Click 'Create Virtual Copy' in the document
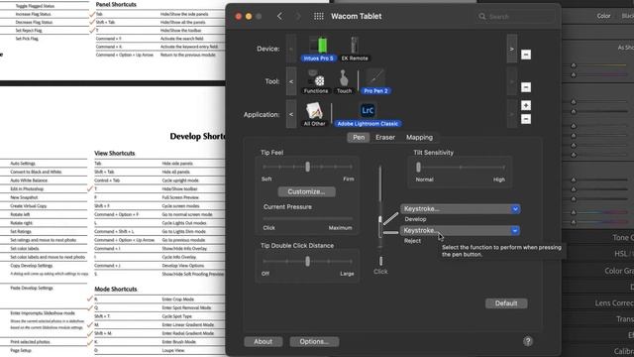The image size is (634, 357). tap(29, 206)
